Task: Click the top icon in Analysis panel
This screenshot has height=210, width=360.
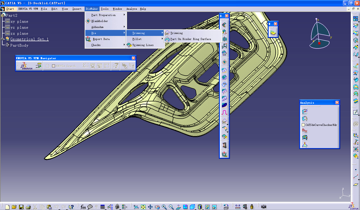Action: 304,111
